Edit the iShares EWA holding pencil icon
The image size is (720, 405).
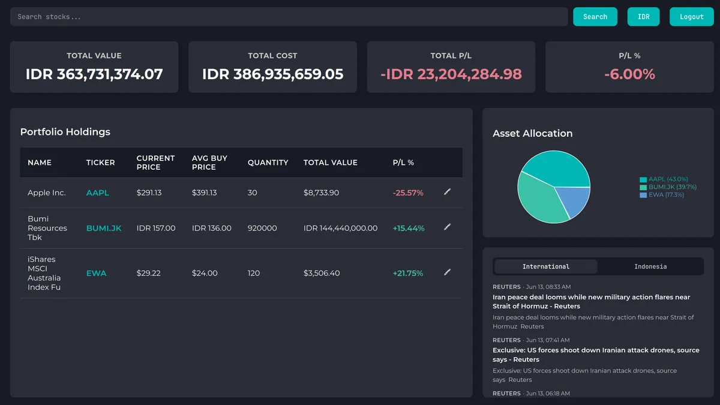pos(447,272)
